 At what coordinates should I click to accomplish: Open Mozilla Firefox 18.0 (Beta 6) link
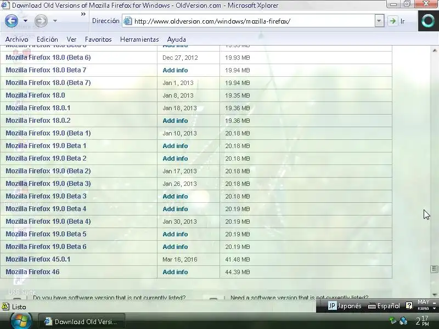(48, 58)
